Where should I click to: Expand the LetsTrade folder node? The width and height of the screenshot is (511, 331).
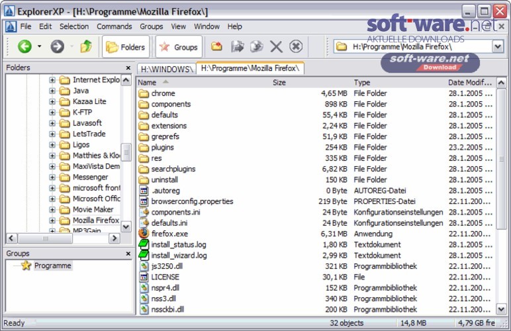point(52,134)
